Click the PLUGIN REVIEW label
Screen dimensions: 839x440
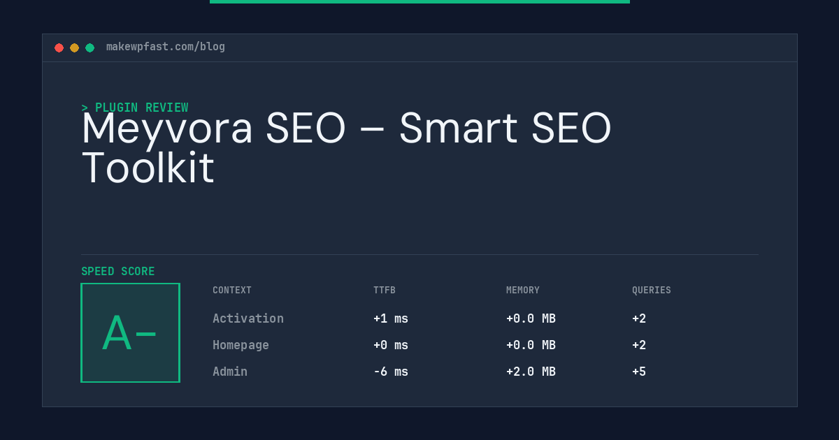click(x=135, y=108)
